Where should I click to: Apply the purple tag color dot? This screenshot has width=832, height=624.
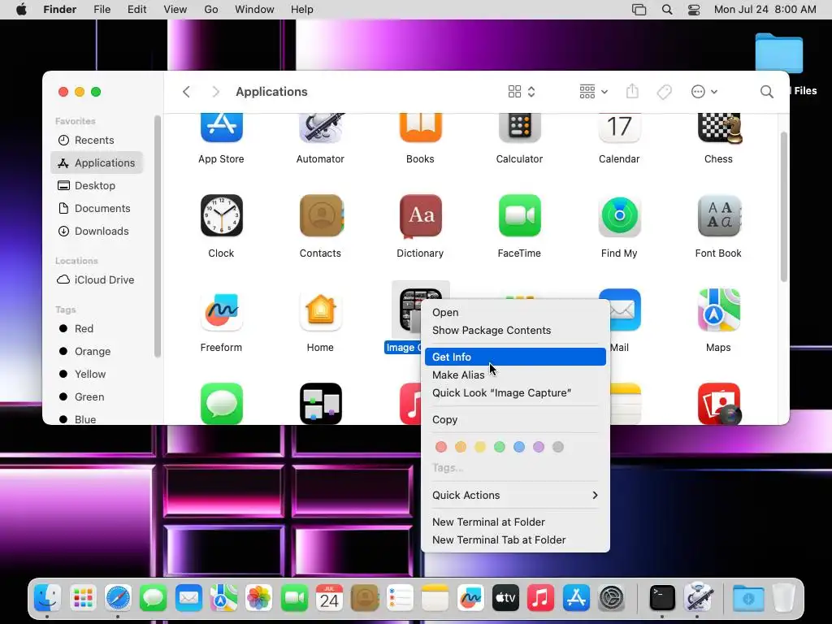point(539,447)
